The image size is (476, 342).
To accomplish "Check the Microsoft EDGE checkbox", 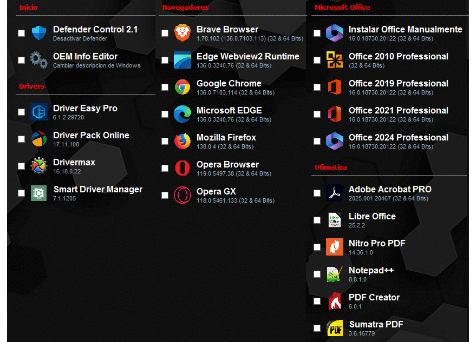I will click(165, 114).
